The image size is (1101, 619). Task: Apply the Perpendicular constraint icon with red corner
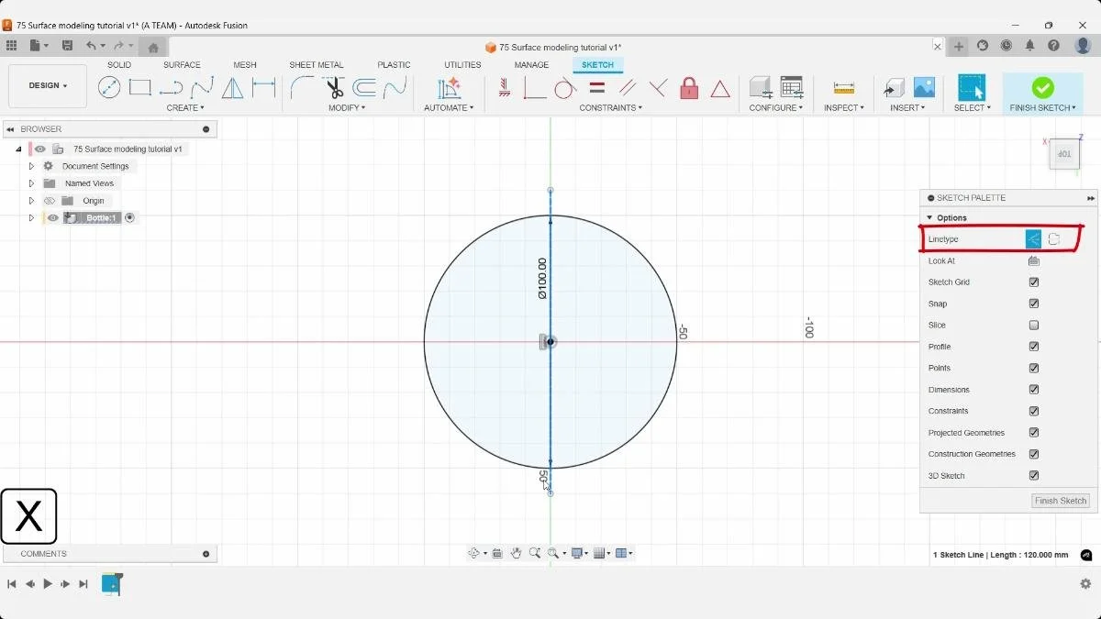pyautogui.click(x=534, y=88)
